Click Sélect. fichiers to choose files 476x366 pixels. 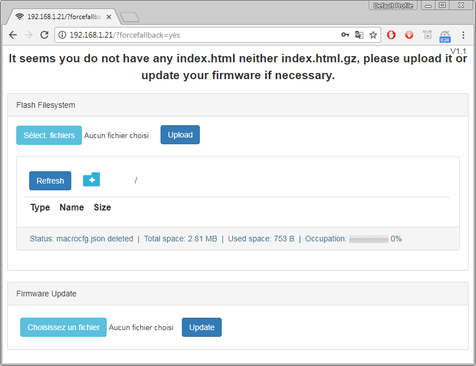point(49,135)
